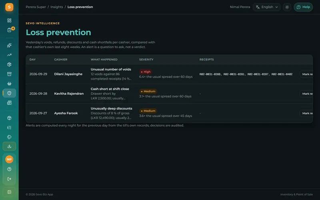Click 'Cash short at shift close' title

pos(110,89)
